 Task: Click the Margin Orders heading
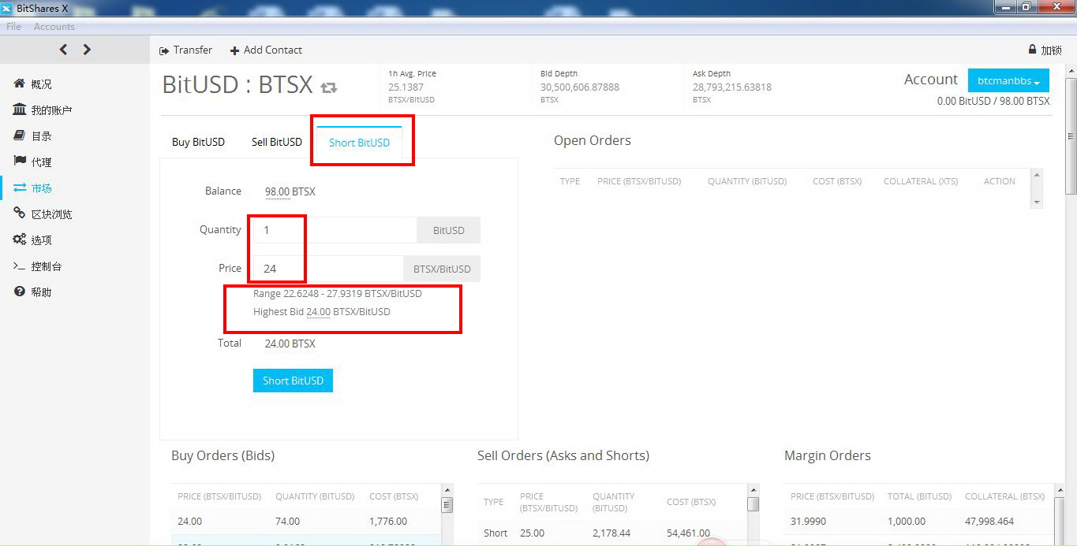click(x=828, y=456)
